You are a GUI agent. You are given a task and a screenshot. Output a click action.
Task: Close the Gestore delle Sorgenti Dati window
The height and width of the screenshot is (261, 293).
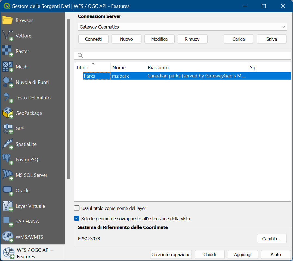tap(283, 6)
